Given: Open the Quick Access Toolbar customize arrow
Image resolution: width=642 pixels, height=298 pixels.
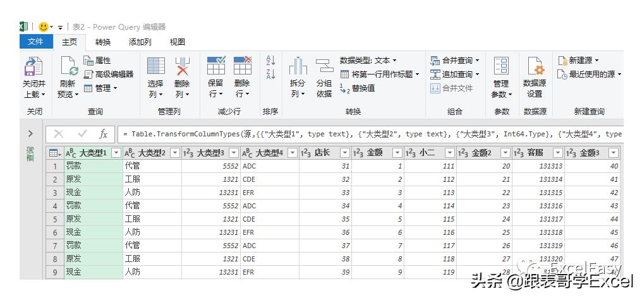Looking at the screenshot, I should pos(60,27).
